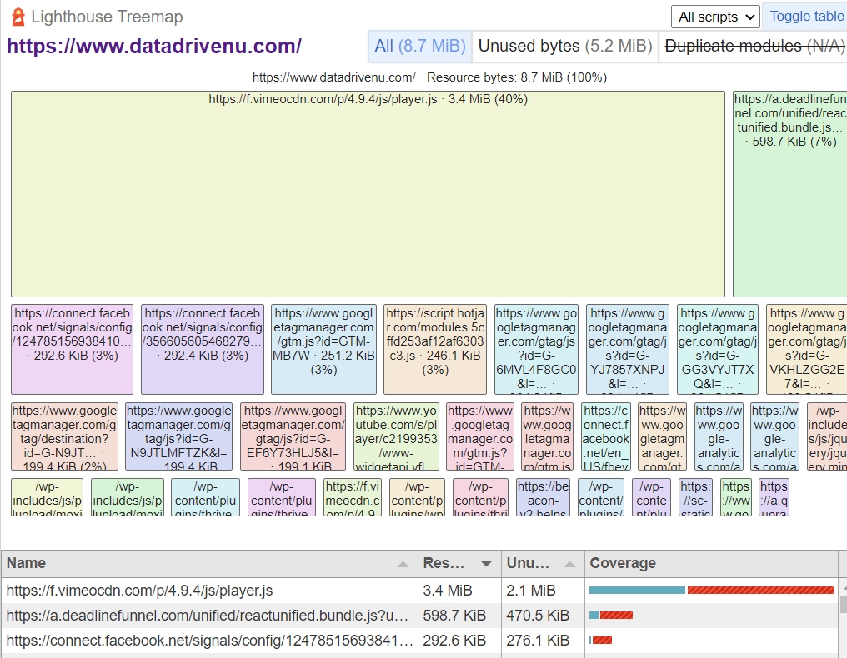Sort table by Name column
847x658 pixels.
(x=209, y=564)
